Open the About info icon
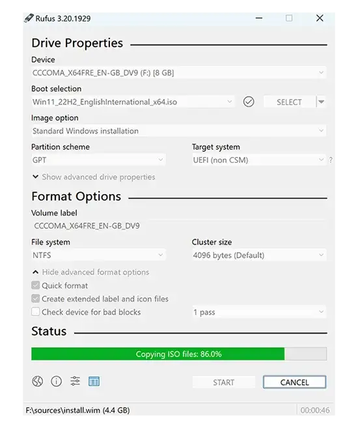 (x=57, y=381)
